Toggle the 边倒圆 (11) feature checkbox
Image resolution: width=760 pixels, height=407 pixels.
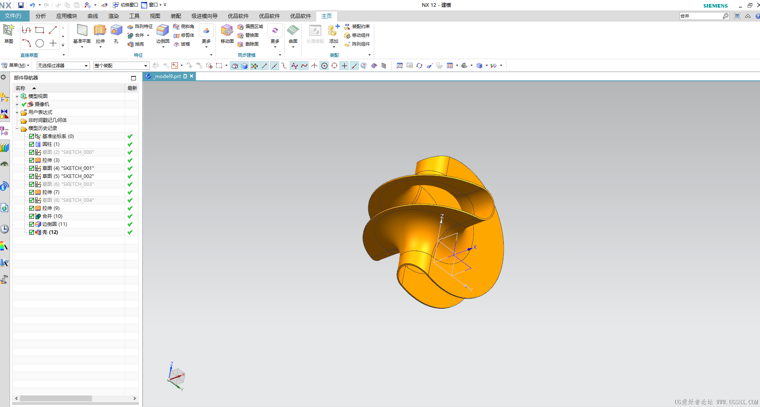pos(32,224)
